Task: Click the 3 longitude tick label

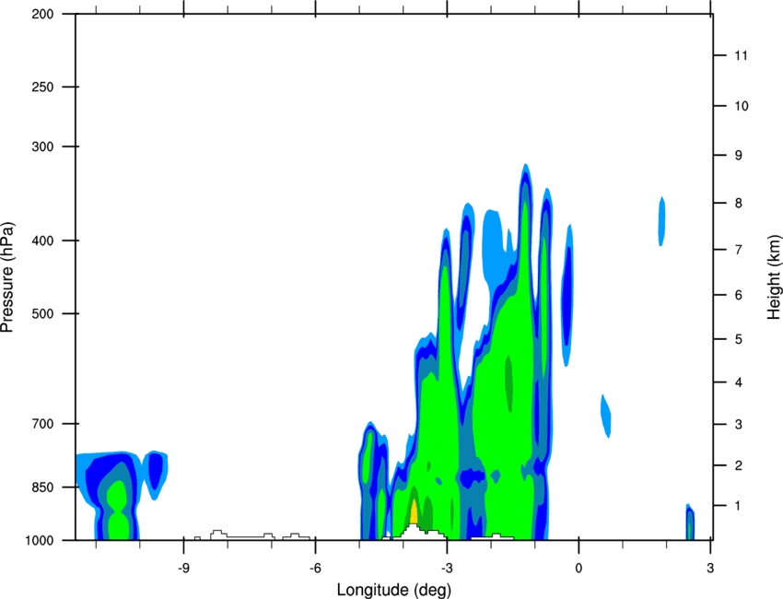Action: click(710, 569)
